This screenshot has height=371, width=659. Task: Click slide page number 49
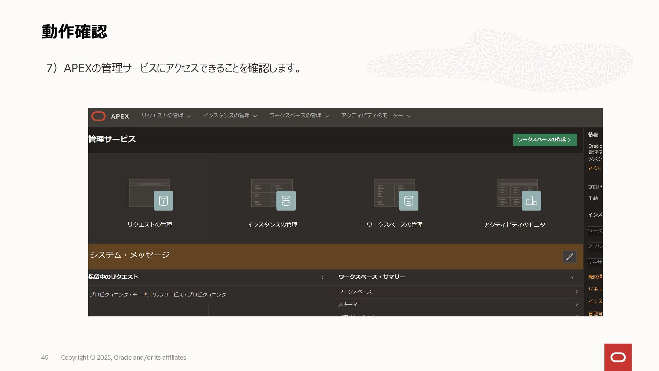pyautogui.click(x=45, y=358)
